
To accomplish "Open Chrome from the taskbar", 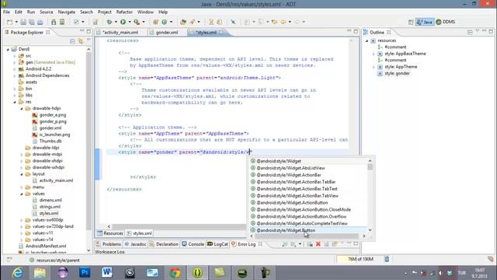I will coord(175,273).
